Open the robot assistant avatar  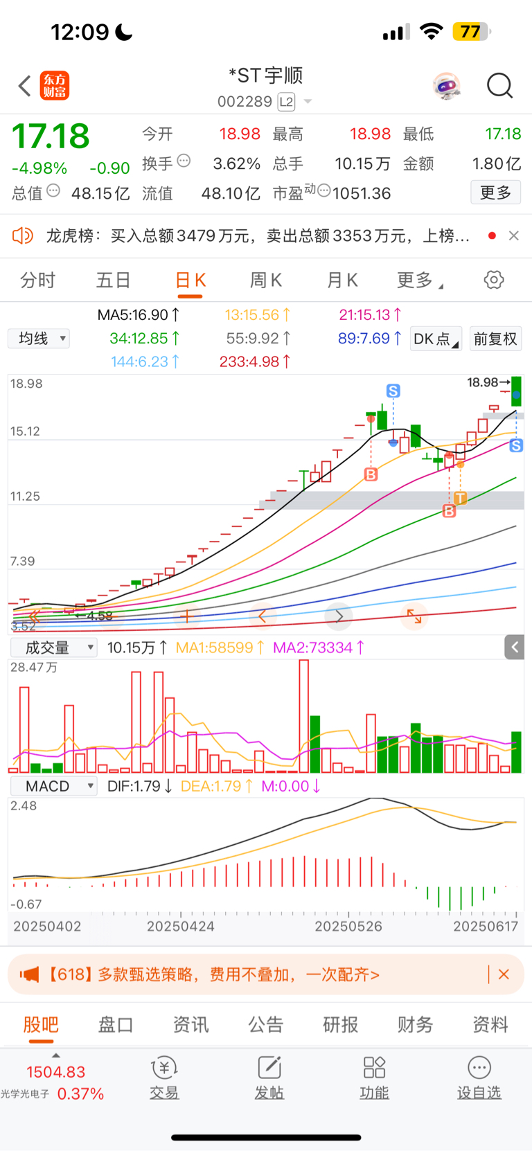pyautogui.click(x=447, y=86)
